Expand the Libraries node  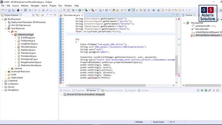coord(9,68)
